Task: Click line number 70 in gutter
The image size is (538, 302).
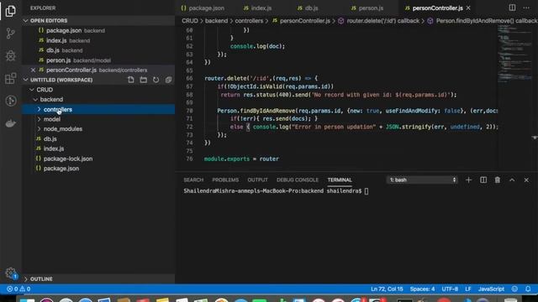Action: 189,111
